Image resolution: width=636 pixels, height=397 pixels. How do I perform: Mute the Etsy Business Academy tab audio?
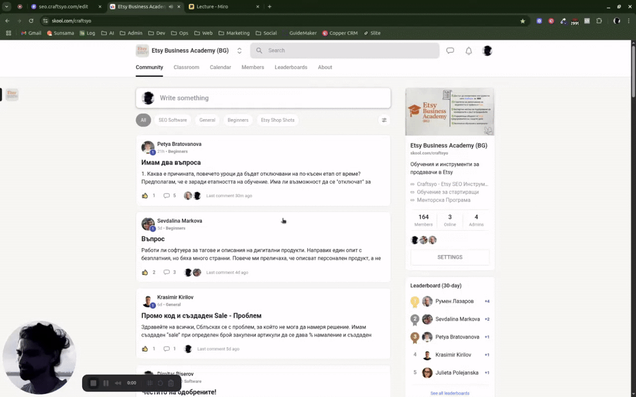click(x=171, y=6)
